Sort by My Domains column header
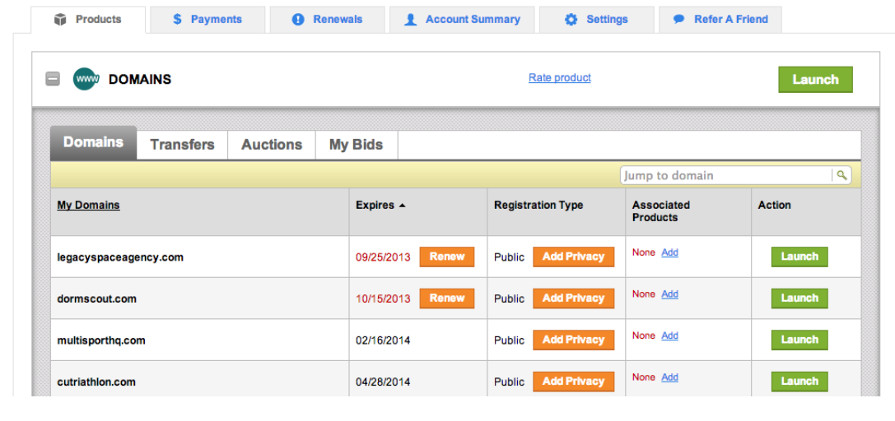895x421 pixels. (88, 206)
